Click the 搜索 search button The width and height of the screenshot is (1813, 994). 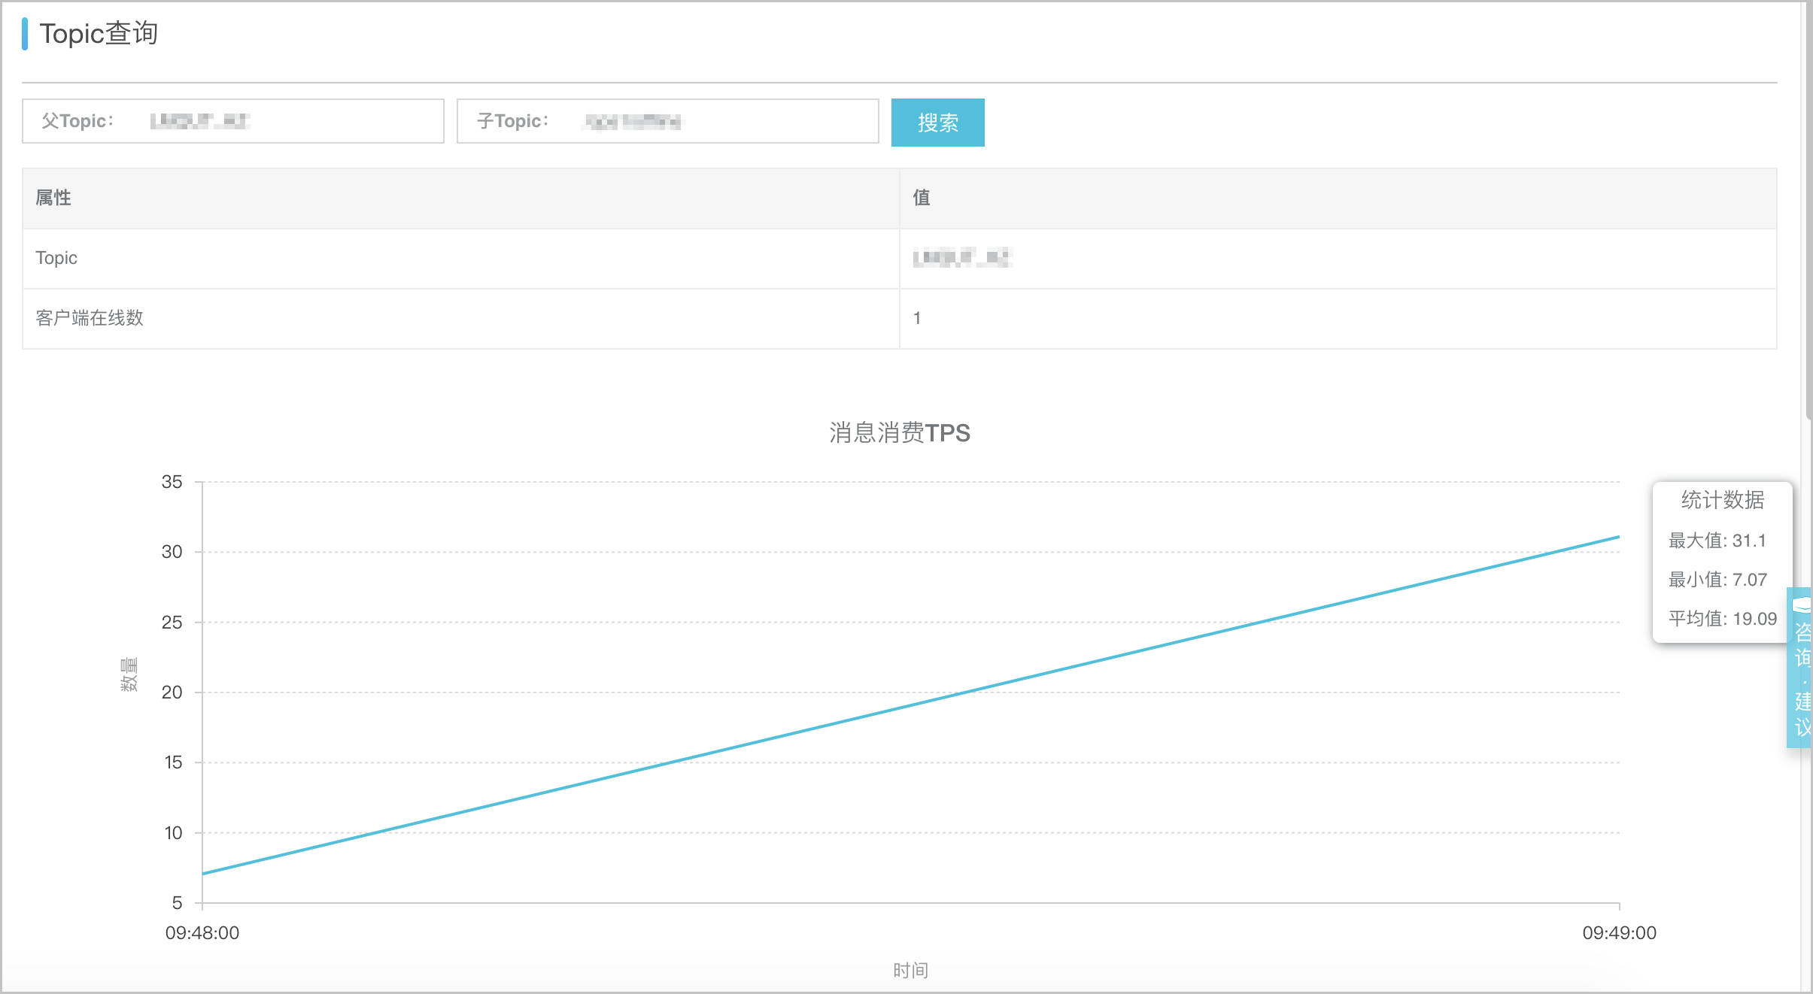click(937, 122)
